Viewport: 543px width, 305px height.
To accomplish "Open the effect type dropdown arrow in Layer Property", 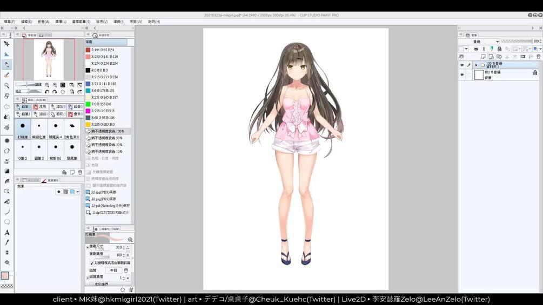I will 78,192.
